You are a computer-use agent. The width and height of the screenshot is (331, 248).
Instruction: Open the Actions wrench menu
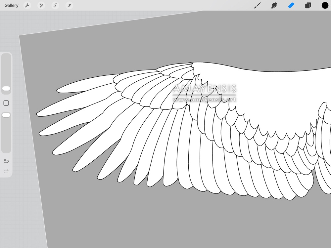(x=27, y=6)
